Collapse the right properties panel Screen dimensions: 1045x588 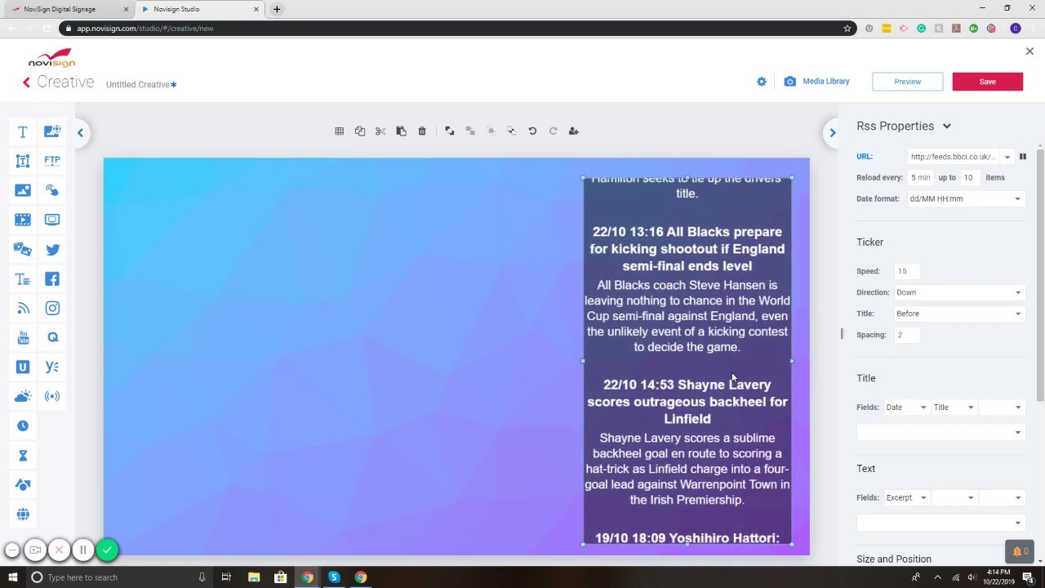tap(833, 132)
